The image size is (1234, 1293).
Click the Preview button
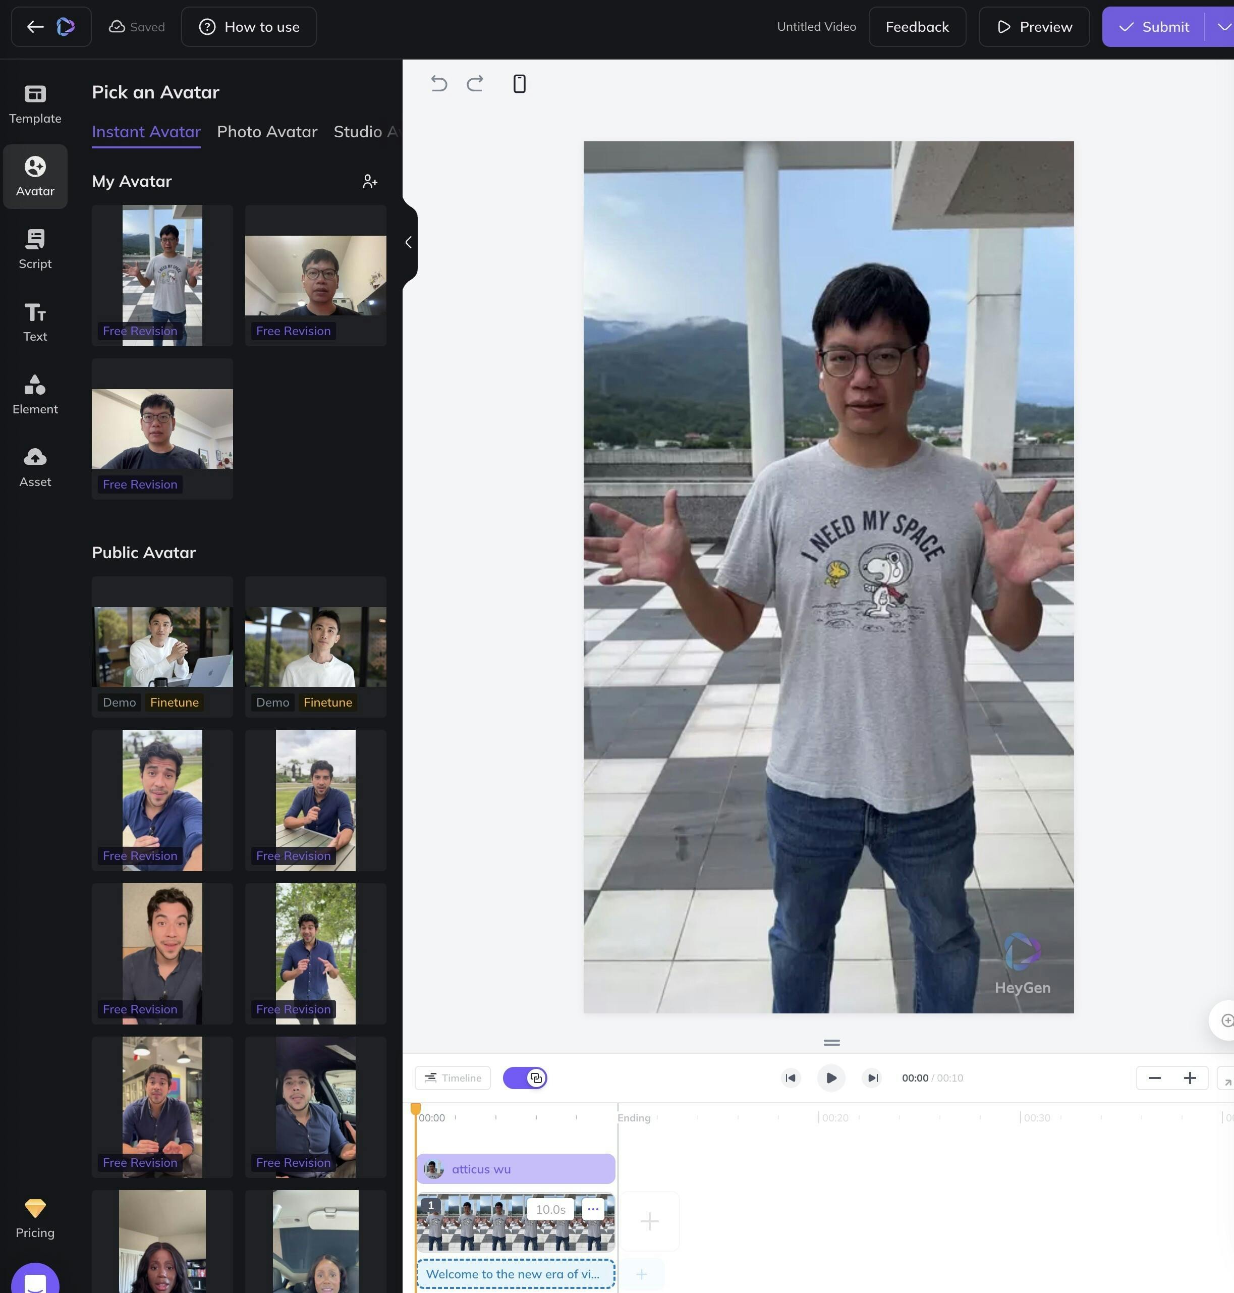point(1034,27)
